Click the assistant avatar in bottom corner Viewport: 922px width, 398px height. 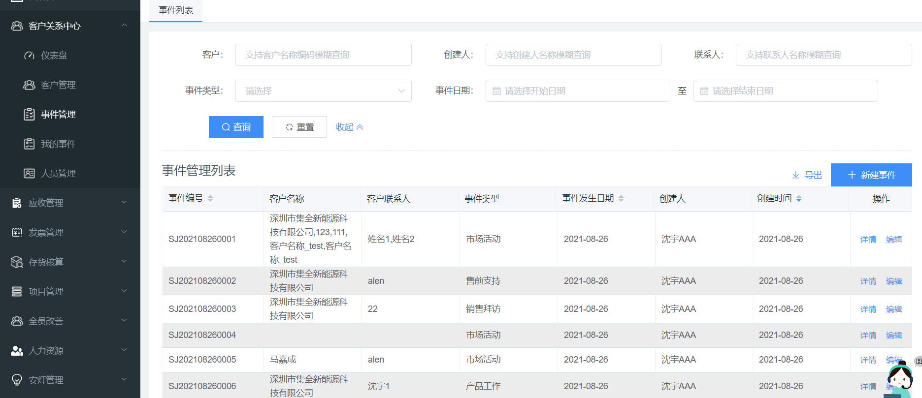tap(900, 380)
